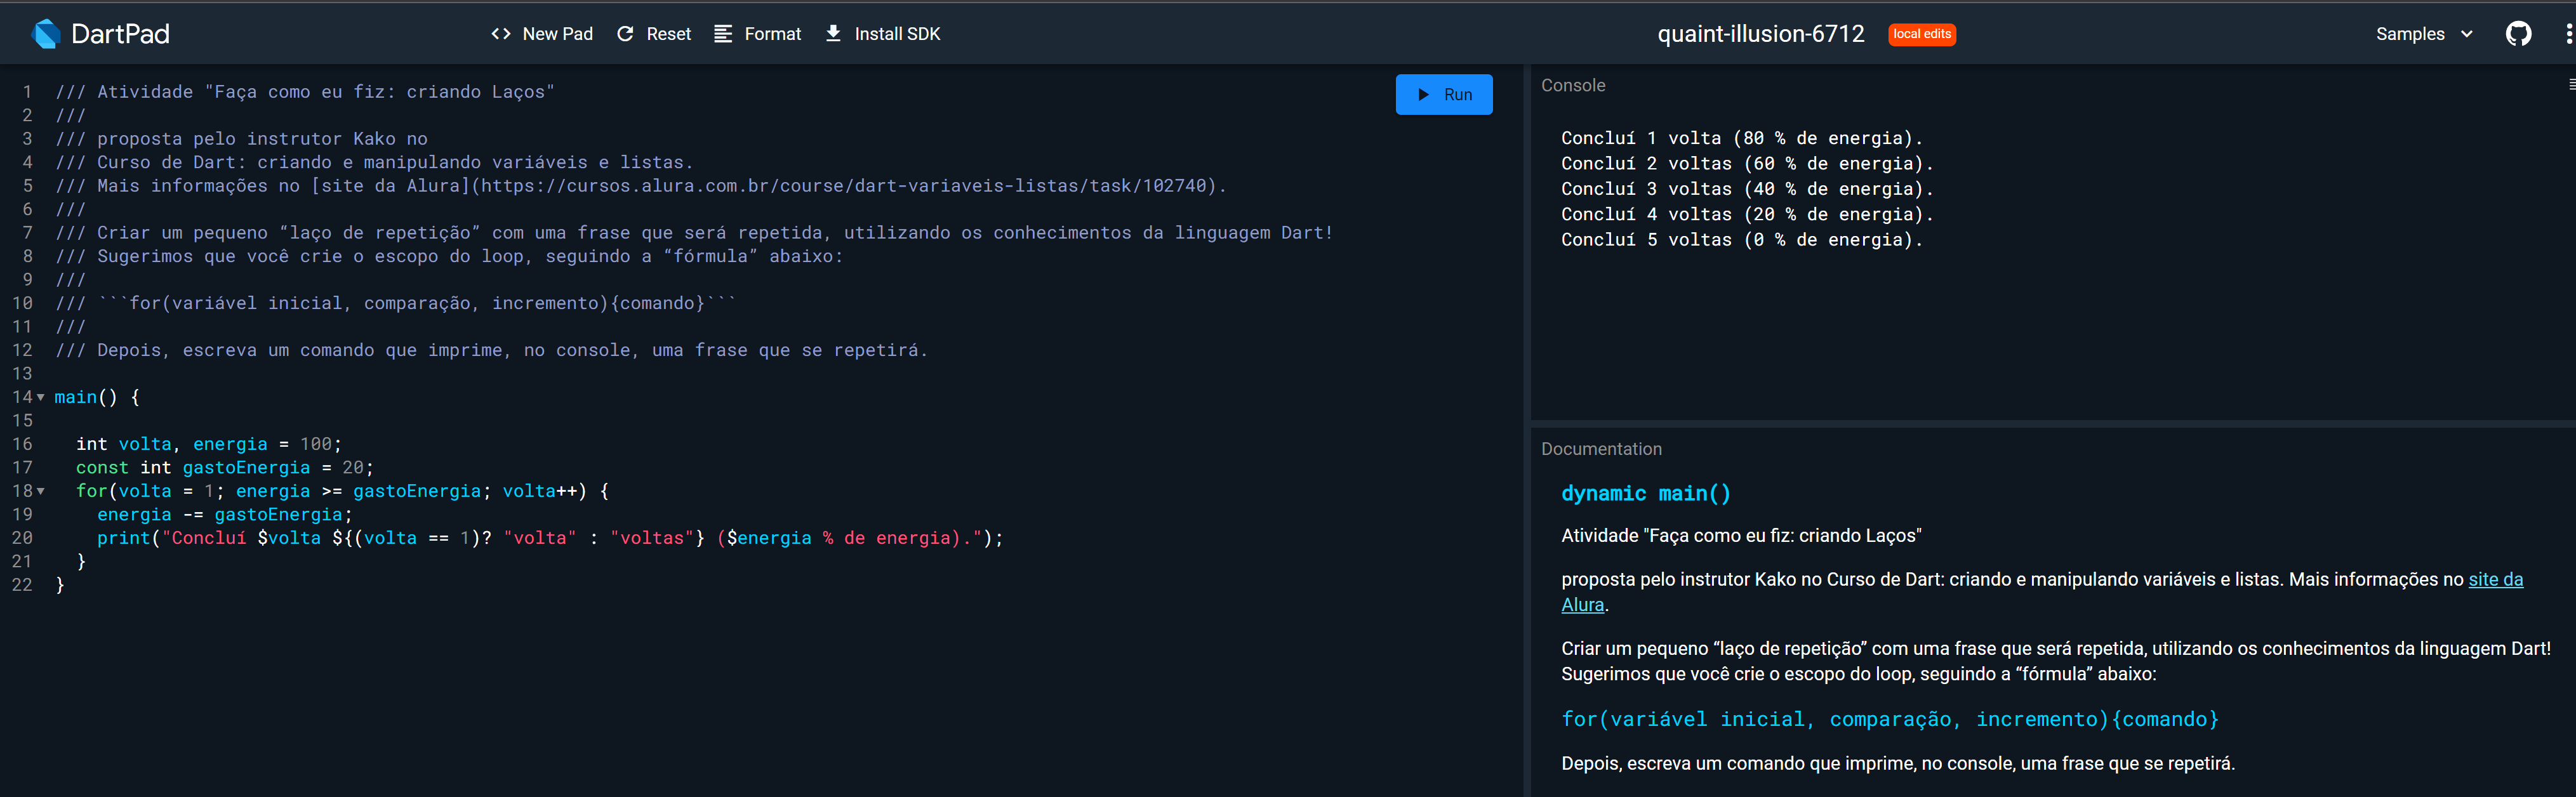Click the 'dynamic main()' documentation heading
Screen dimensions: 2576x797
[1645, 493]
